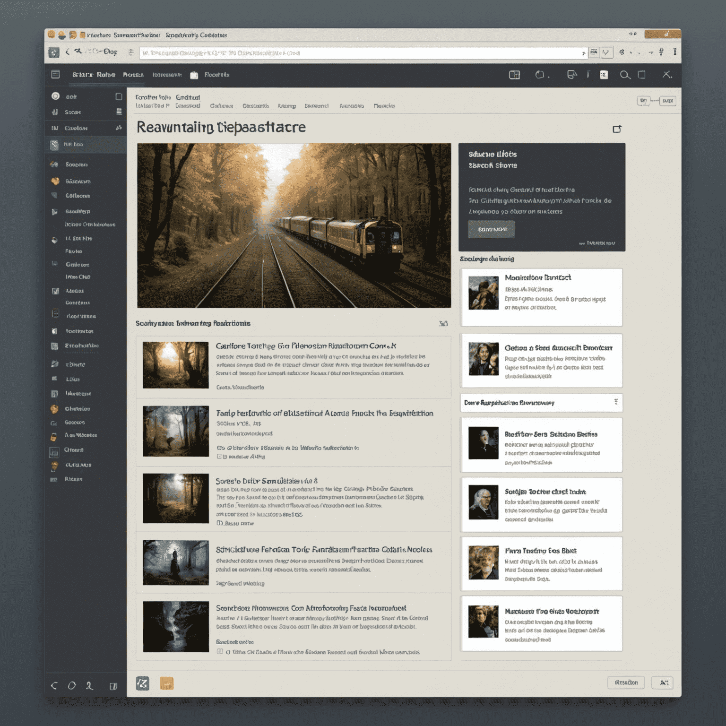The width and height of the screenshot is (726, 726).
Task: Click the browser back arrow
Action: 68,52
